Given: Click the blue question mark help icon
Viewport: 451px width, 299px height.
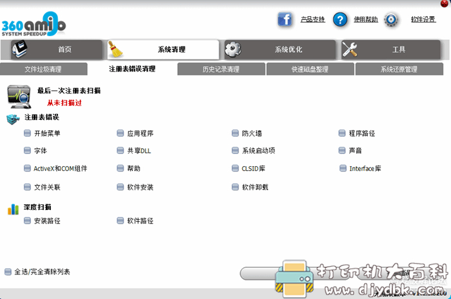Looking at the screenshot, I should click(340, 19).
